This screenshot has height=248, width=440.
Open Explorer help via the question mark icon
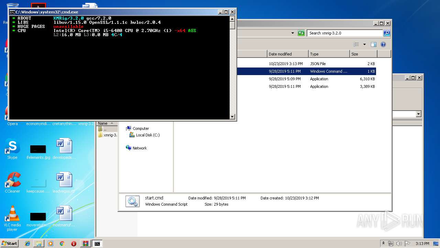[x=383, y=44]
